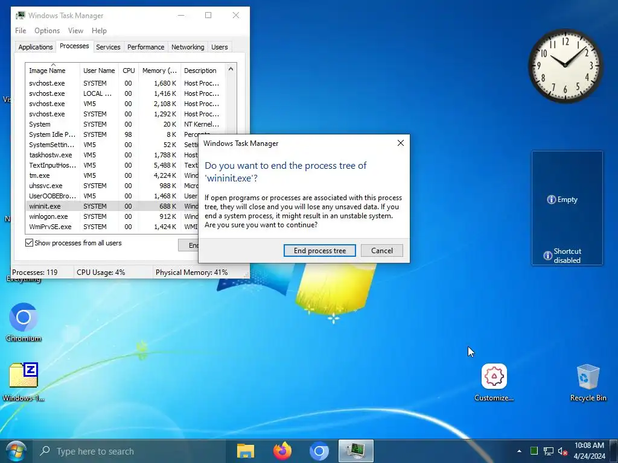Click process list scroll up arrow
This screenshot has height=463, width=618.
[231, 69]
